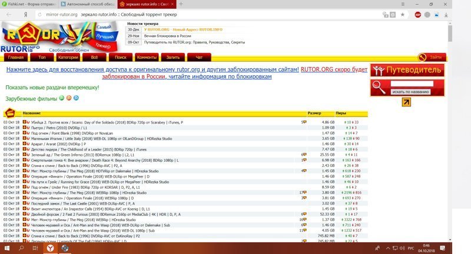471x254 pixels.
Task: Click magnet icon for Последний замок row
Action: coord(28,203)
